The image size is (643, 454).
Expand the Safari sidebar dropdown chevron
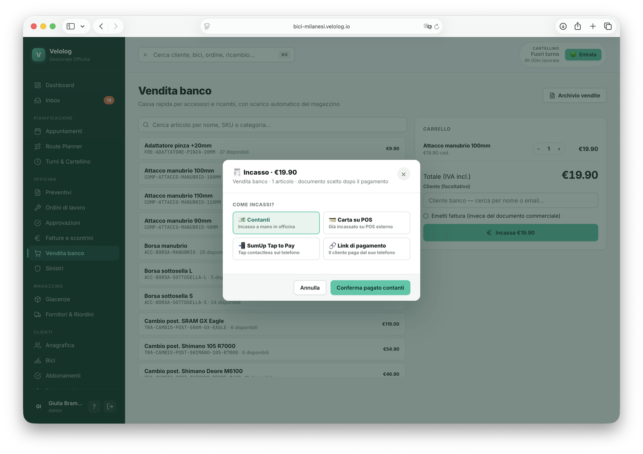tap(82, 26)
